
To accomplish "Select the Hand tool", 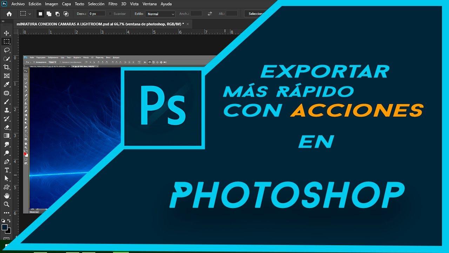I will pos(6,196).
